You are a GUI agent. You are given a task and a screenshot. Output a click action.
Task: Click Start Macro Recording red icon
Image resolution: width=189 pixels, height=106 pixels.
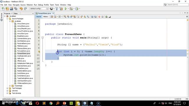point(99,17)
